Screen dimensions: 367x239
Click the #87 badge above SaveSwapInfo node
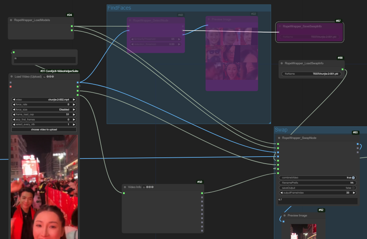point(338,21)
